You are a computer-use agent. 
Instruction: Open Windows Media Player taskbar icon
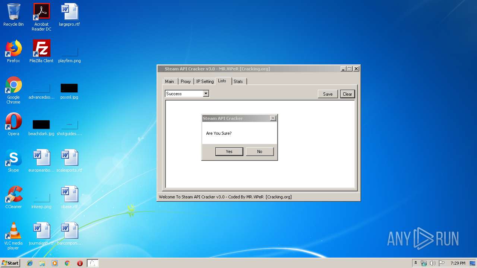click(x=55, y=263)
